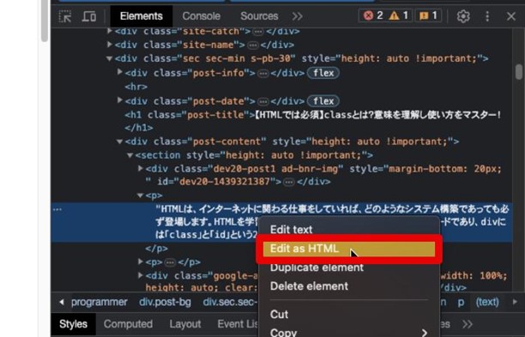This screenshot has height=337, width=525.
Task: Switch to the Elements tab
Action: pos(141,16)
